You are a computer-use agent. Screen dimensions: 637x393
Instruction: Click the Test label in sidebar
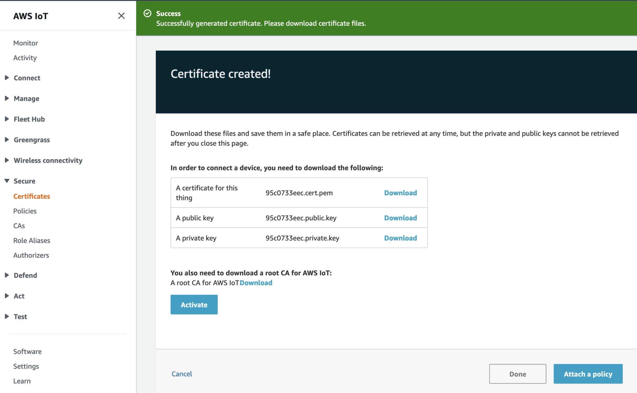coord(20,317)
